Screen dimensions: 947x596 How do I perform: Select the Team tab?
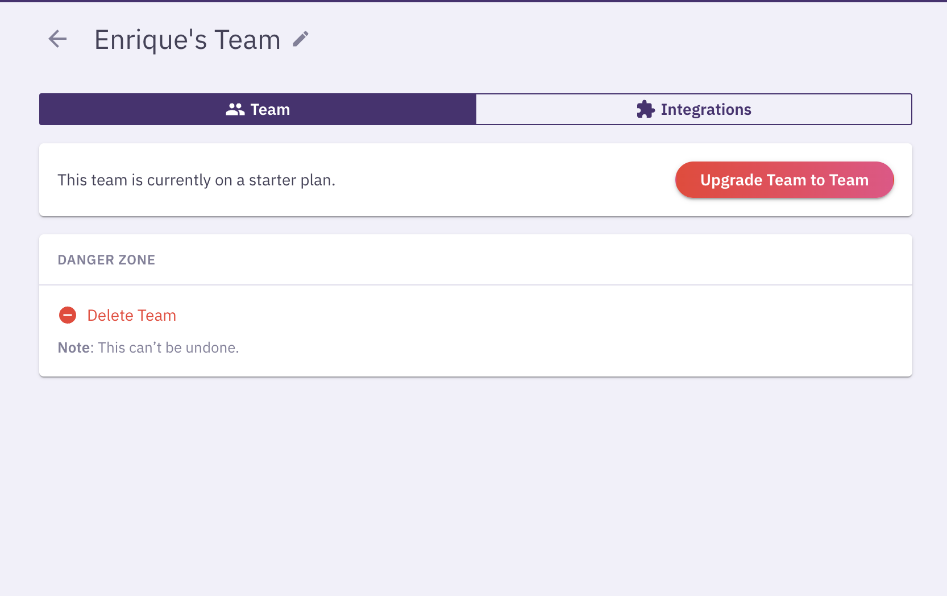tap(257, 109)
